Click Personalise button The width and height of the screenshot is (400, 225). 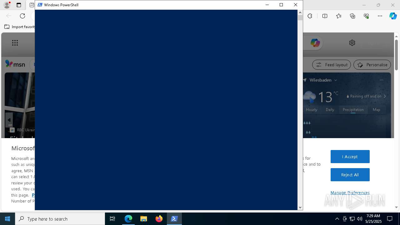372,65
